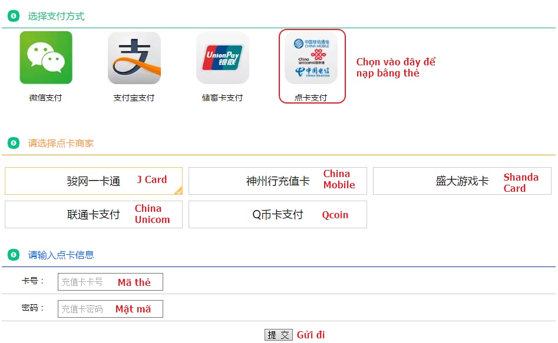Click green icon beside 选择支付方式 heading
Image resolution: width=558 pixels, height=343 pixels.
14,16
